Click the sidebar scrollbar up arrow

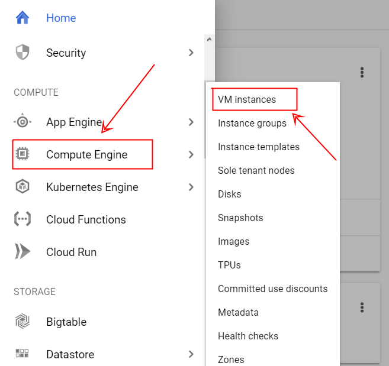tap(210, 39)
